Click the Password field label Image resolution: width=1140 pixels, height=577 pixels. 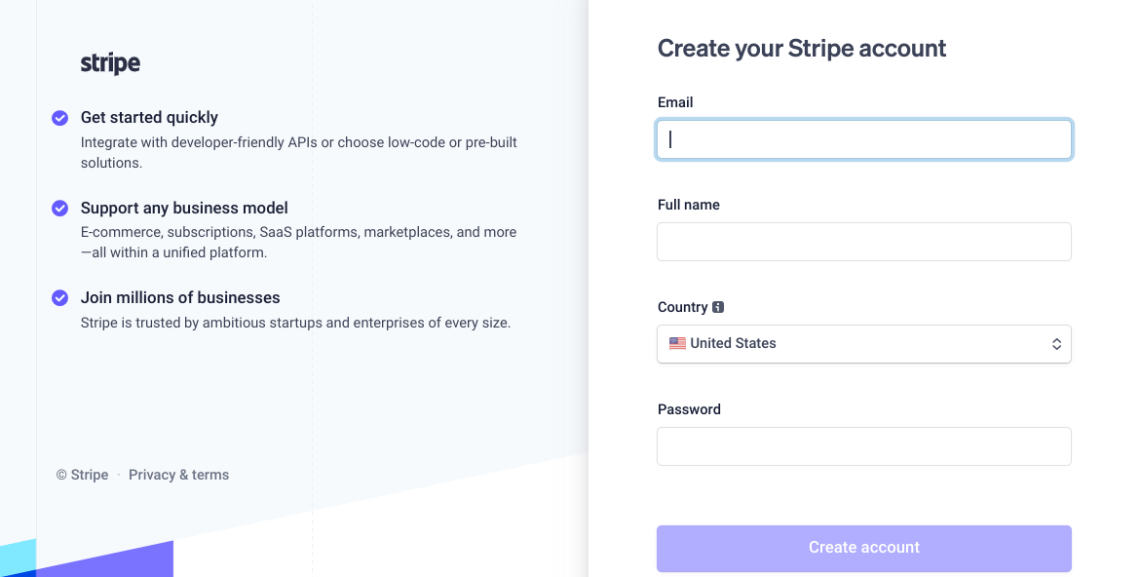pos(689,408)
